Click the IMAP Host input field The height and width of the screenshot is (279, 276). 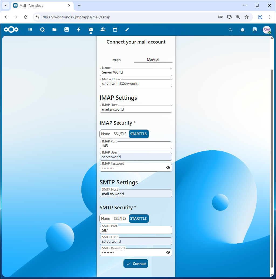136,109
